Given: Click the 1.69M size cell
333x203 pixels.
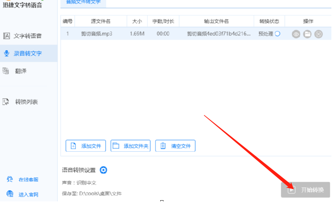Looking at the screenshot, I should coord(137,34).
